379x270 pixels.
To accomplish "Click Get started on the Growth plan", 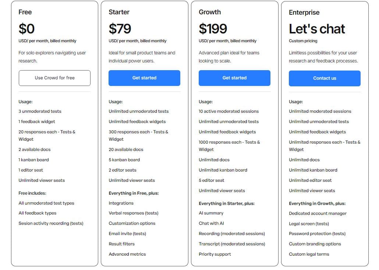I will point(234,78).
